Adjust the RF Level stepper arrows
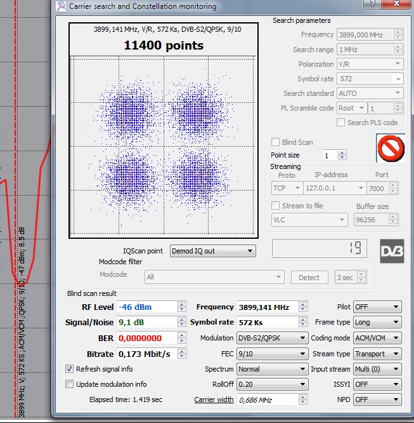Viewport: 414px width, 423px height. point(182,307)
